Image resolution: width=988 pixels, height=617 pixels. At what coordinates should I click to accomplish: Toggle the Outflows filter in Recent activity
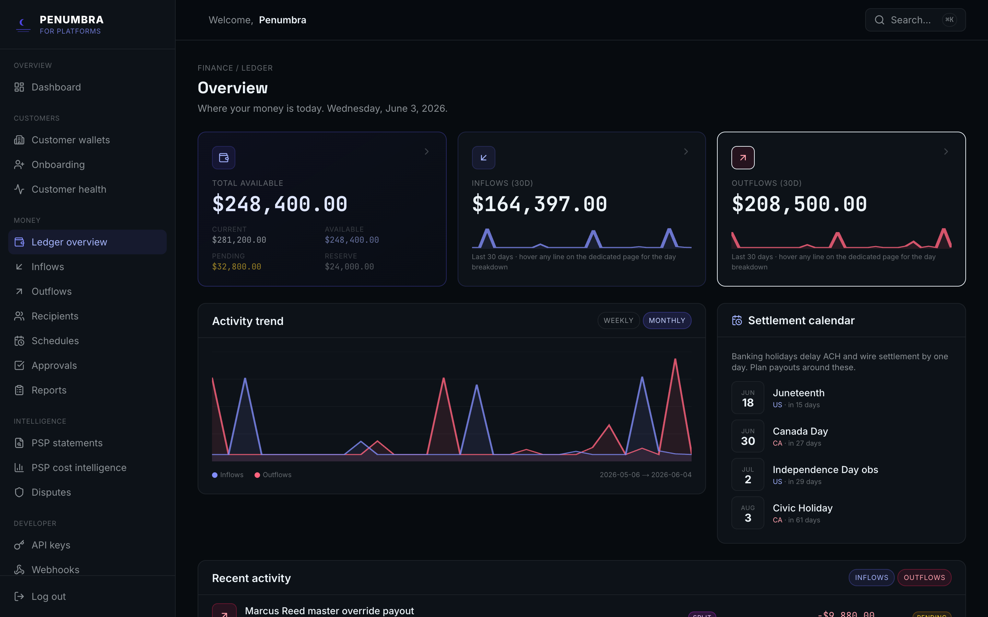(x=924, y=578)
